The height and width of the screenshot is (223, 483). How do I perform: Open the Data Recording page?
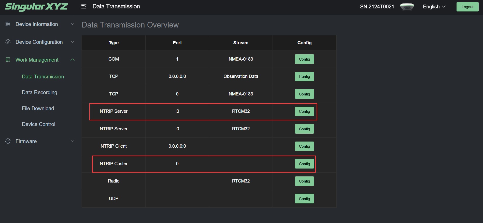39,92
